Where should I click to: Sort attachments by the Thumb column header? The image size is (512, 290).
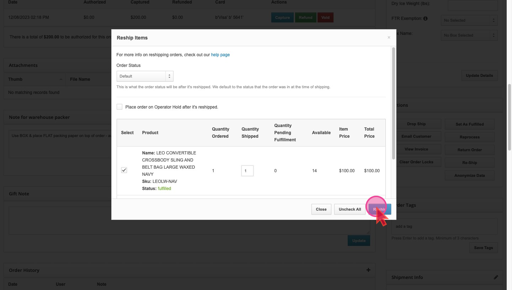click(x=36, y=79)
